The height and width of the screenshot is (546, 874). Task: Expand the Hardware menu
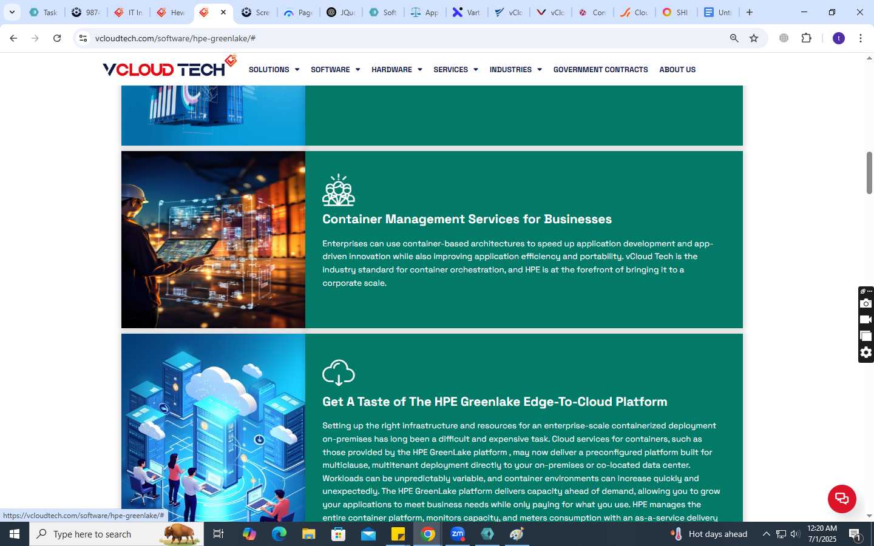point(396,70)
